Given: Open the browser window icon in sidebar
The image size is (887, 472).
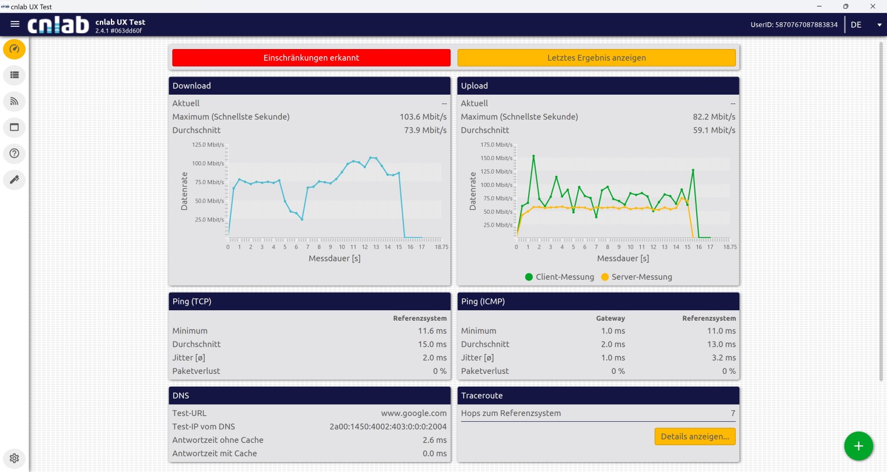Looking at the screenshot, I should coord(15,127).
